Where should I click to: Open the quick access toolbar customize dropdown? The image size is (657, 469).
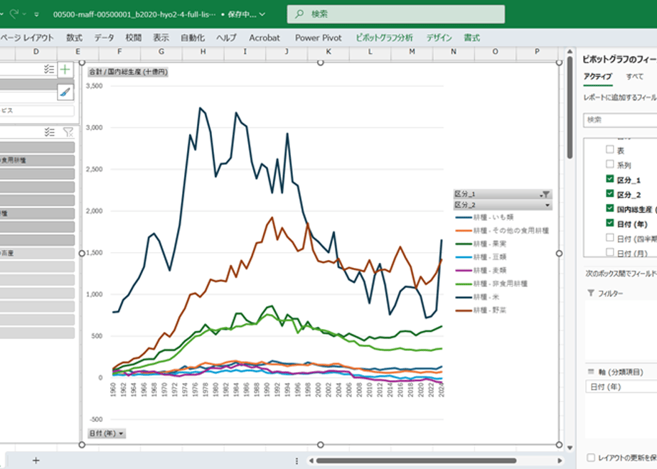36,14
